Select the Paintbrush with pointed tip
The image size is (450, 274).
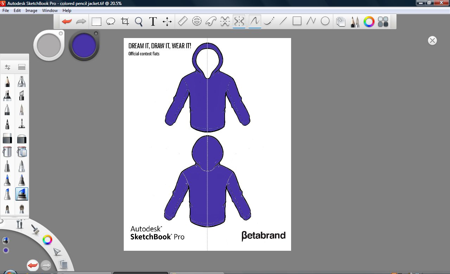tap(22, 110)
